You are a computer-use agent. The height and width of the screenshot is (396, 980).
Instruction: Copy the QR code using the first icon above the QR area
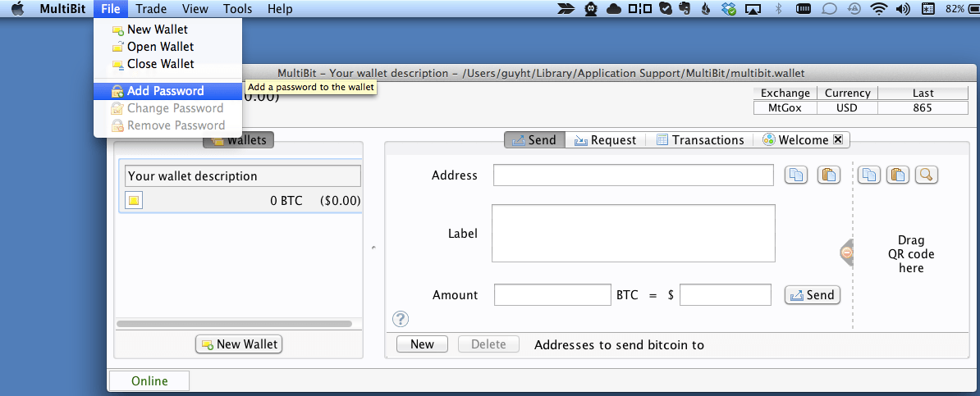869,175
